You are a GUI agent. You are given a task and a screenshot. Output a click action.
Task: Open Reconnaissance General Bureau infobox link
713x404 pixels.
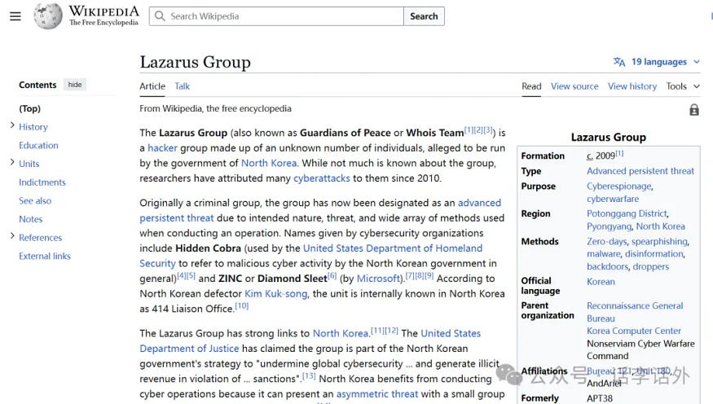click(x=635, y=312)
